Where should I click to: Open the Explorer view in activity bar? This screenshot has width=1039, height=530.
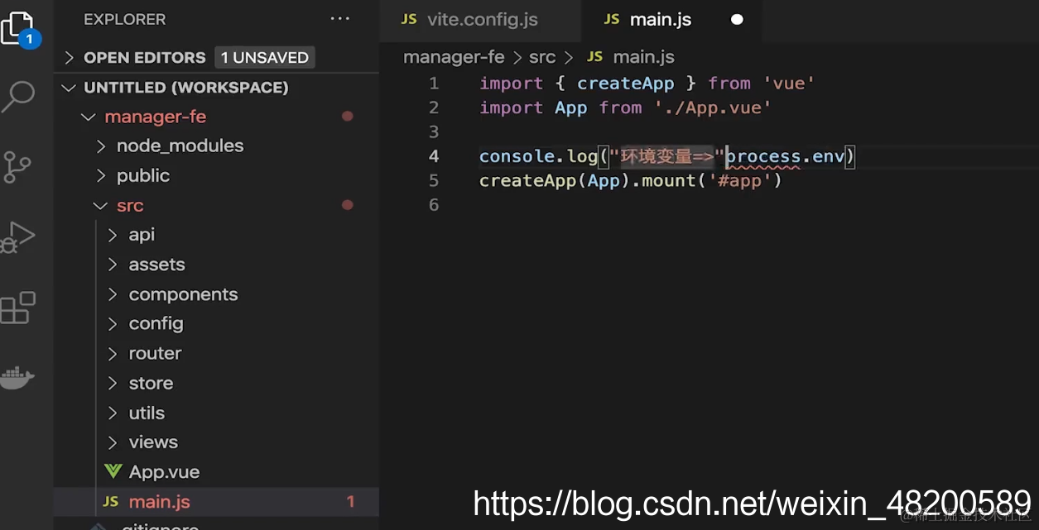coord(18,29)
